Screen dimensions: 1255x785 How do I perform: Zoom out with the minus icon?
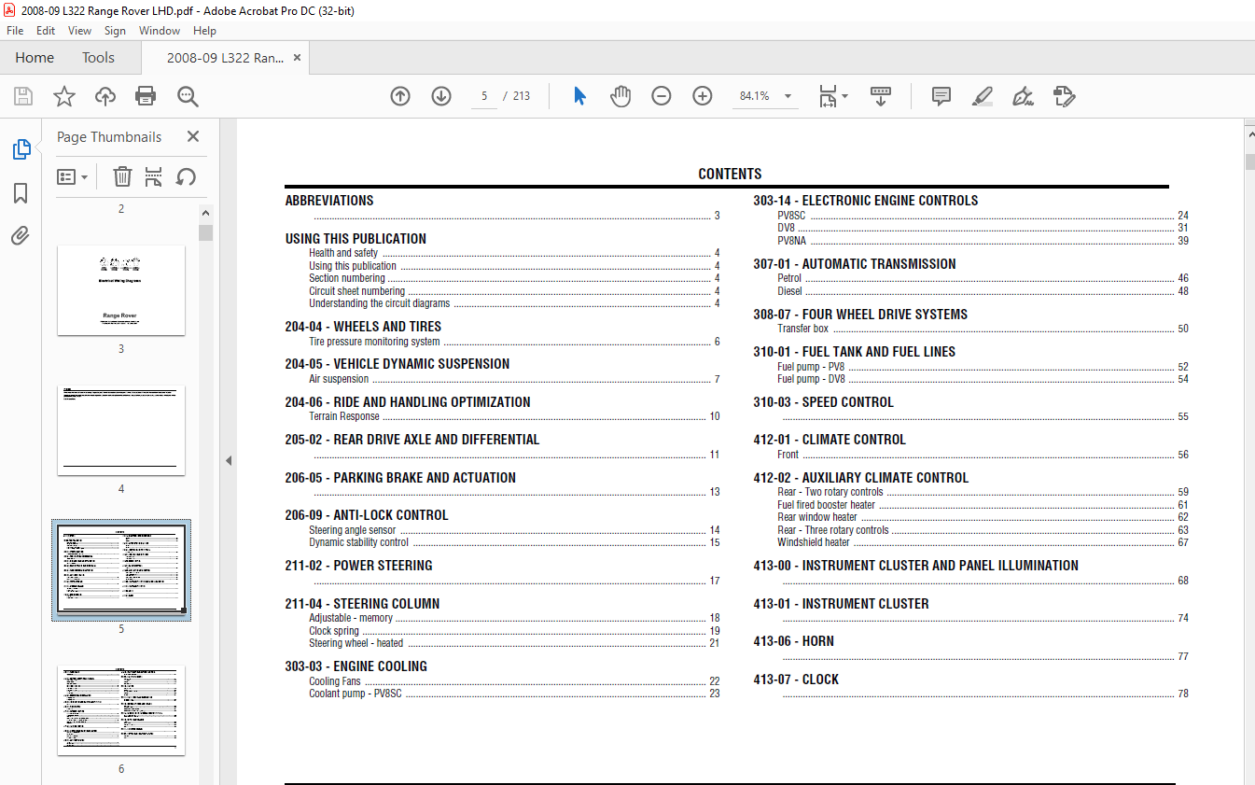pyautogui.click(x=662, y=96)
